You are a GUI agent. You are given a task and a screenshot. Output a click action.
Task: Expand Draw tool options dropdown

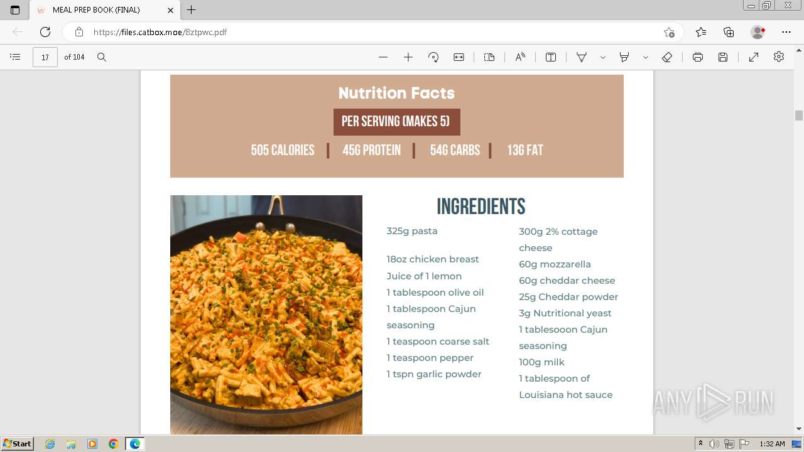tap(603, 57)
